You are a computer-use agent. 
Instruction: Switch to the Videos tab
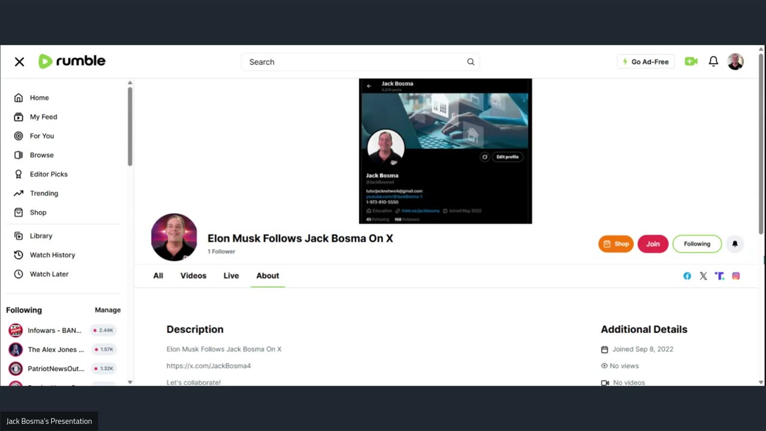pyautogui.click(x=193, y=276)
